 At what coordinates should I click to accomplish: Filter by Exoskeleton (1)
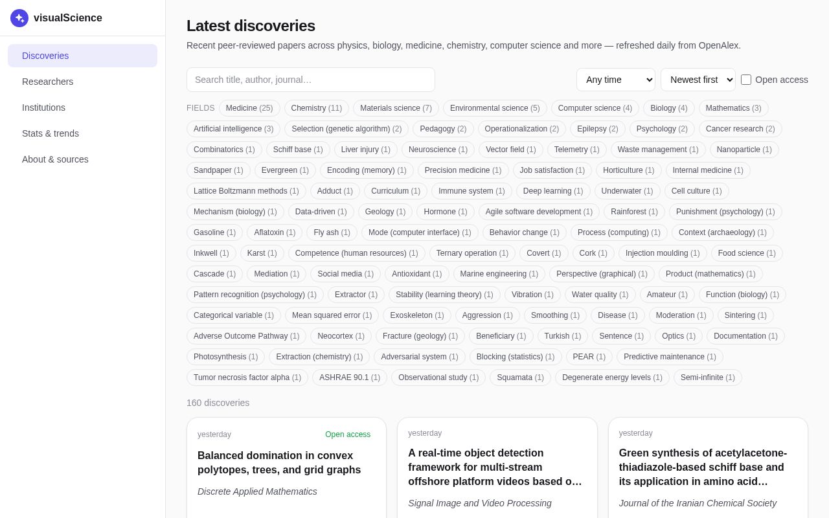[417, 315]
